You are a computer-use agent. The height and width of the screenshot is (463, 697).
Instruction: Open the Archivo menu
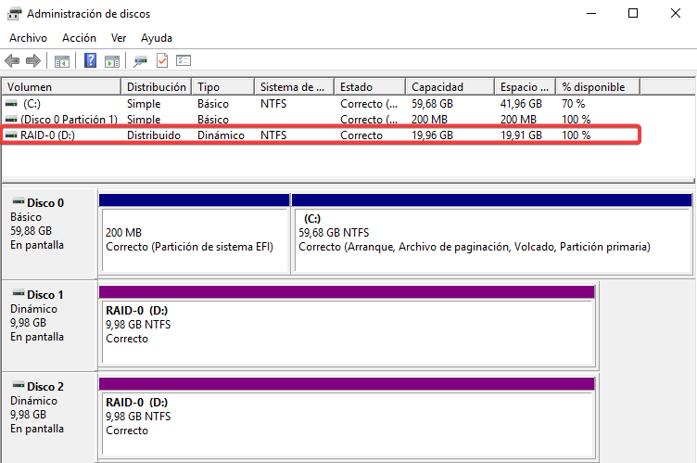tap(28, 38)
